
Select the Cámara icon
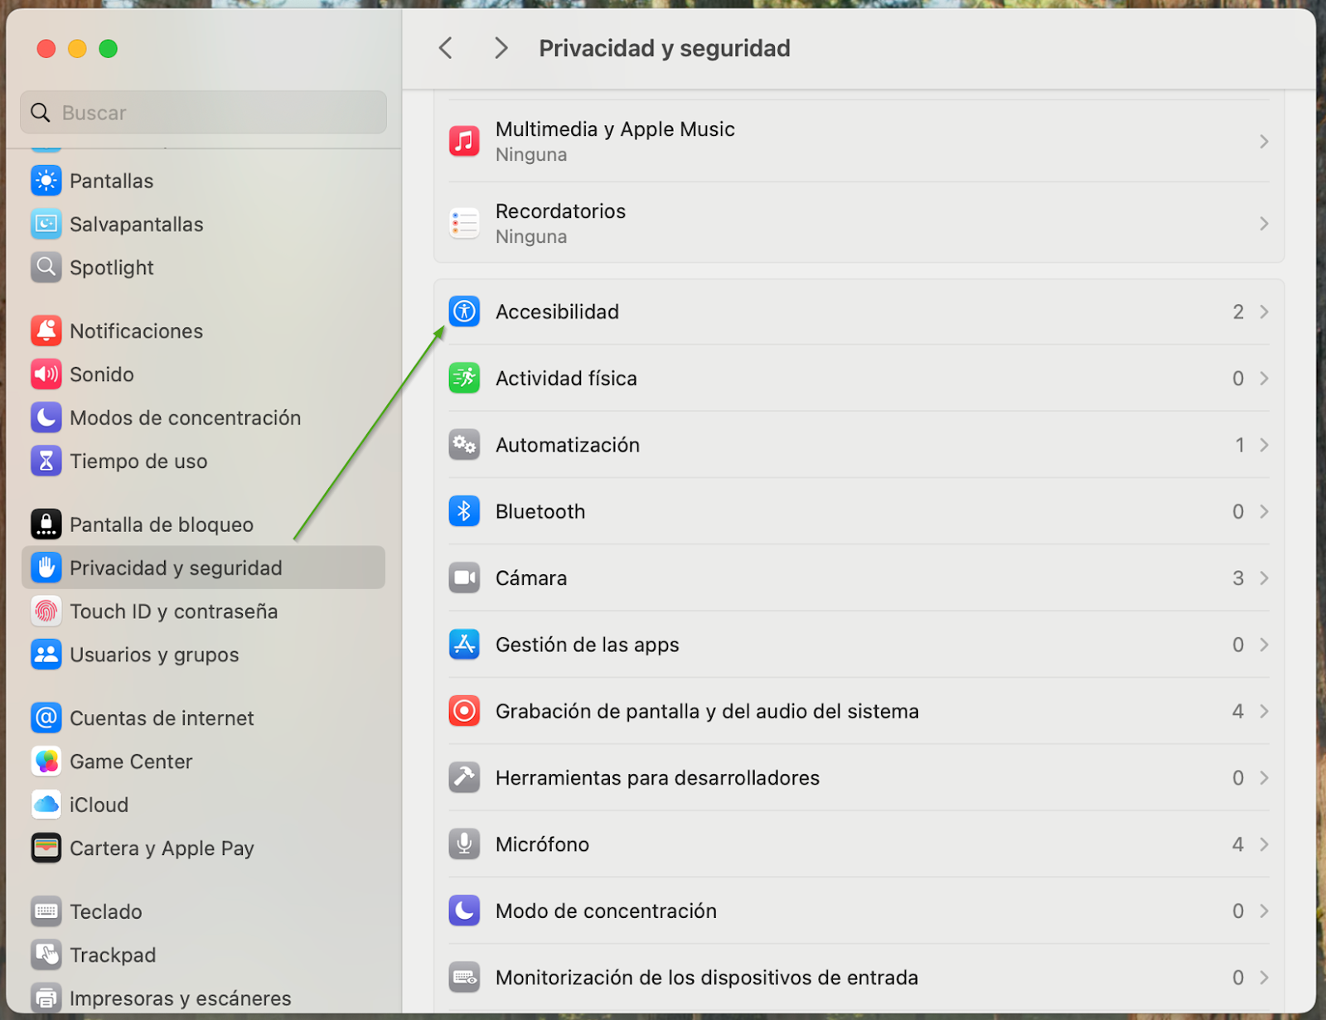464,578
